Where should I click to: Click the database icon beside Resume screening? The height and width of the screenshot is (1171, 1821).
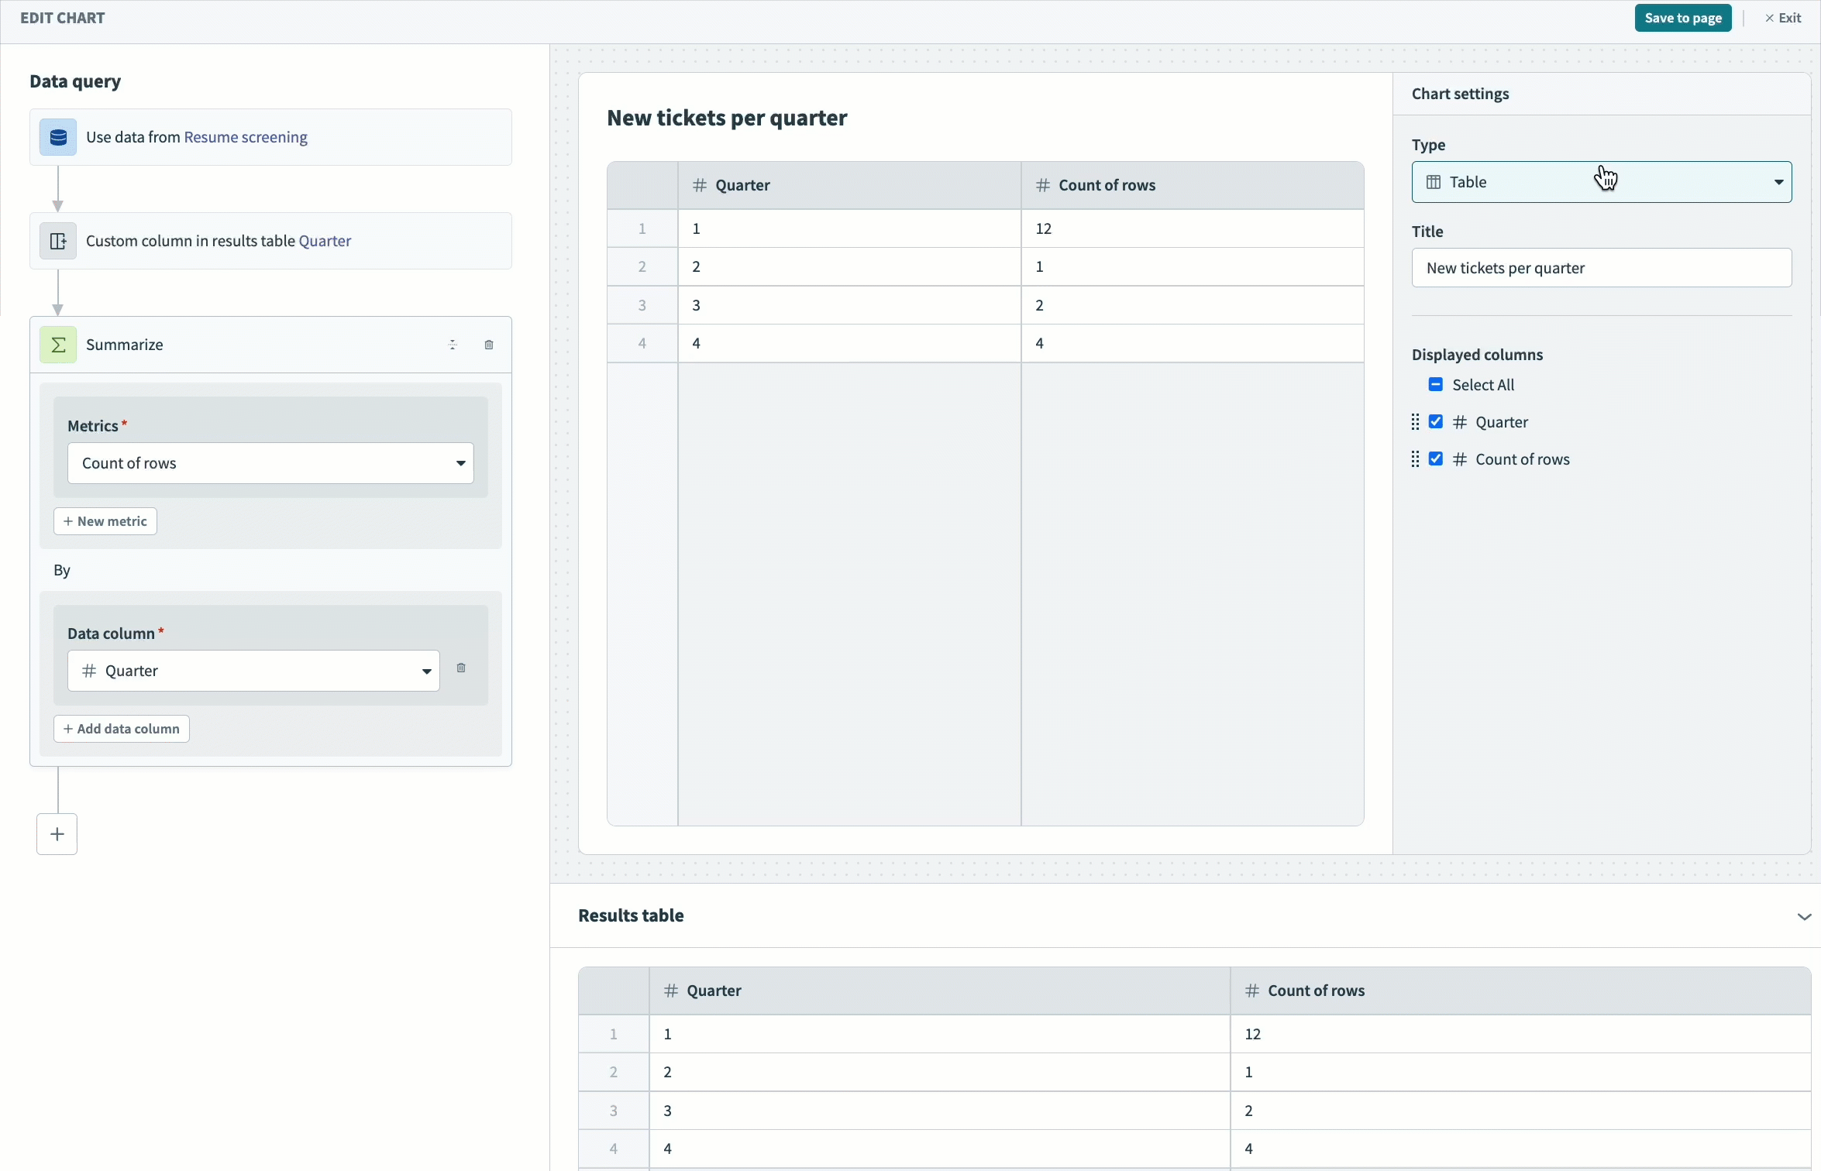point(58,137)
